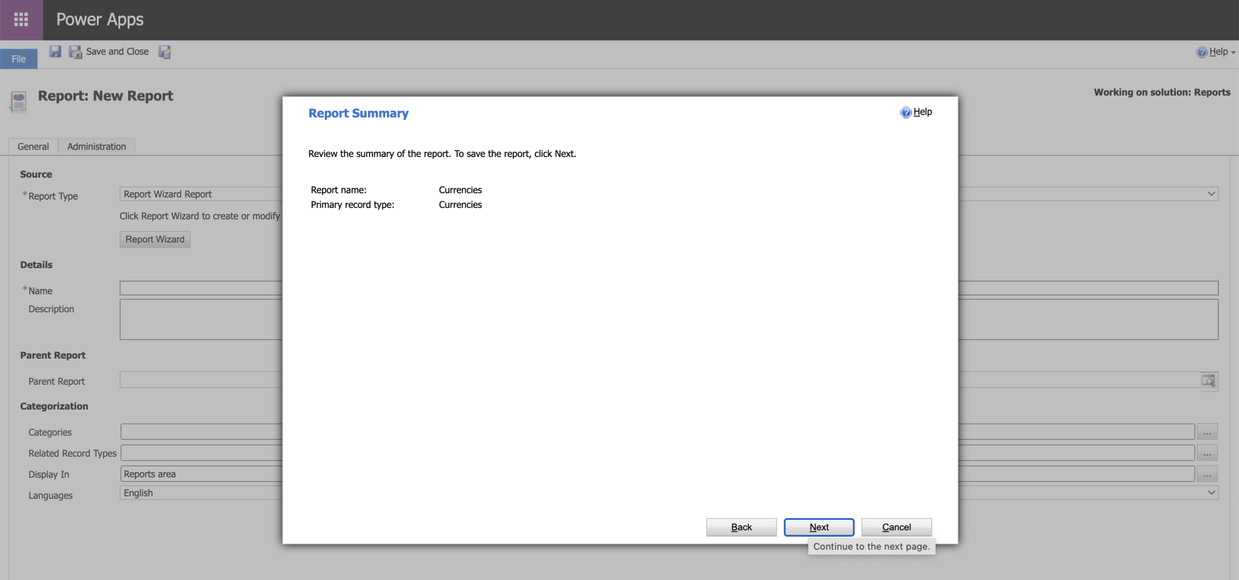The width and height of the screenshot is (1239, 580).
Task: Click the Save floppy disk icon
Action: [x=55, y=52]
